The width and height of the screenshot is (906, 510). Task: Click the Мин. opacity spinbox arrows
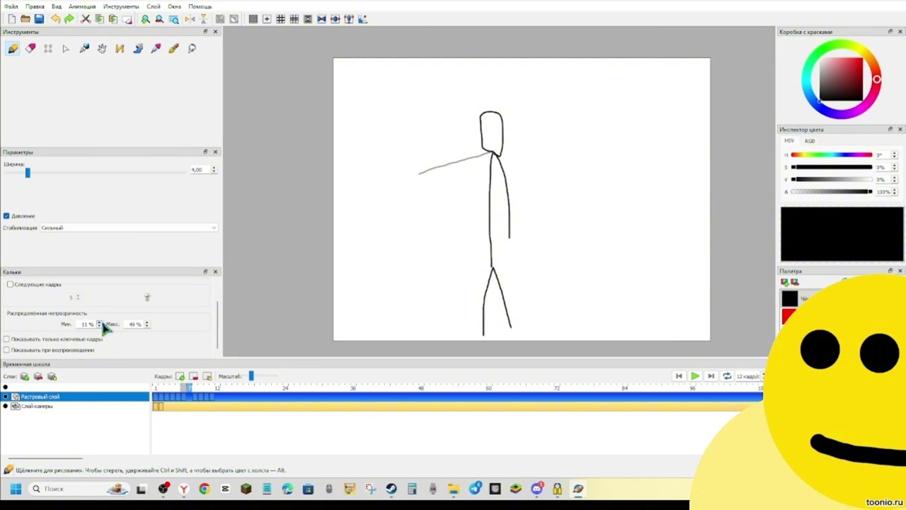click(x=98, y=324)
